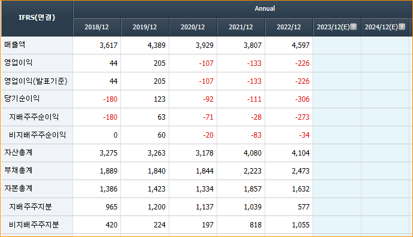Select the 2021/12 column header
Image resolution: width=413 pixels, height=237 pixels.
pos(241,27)
